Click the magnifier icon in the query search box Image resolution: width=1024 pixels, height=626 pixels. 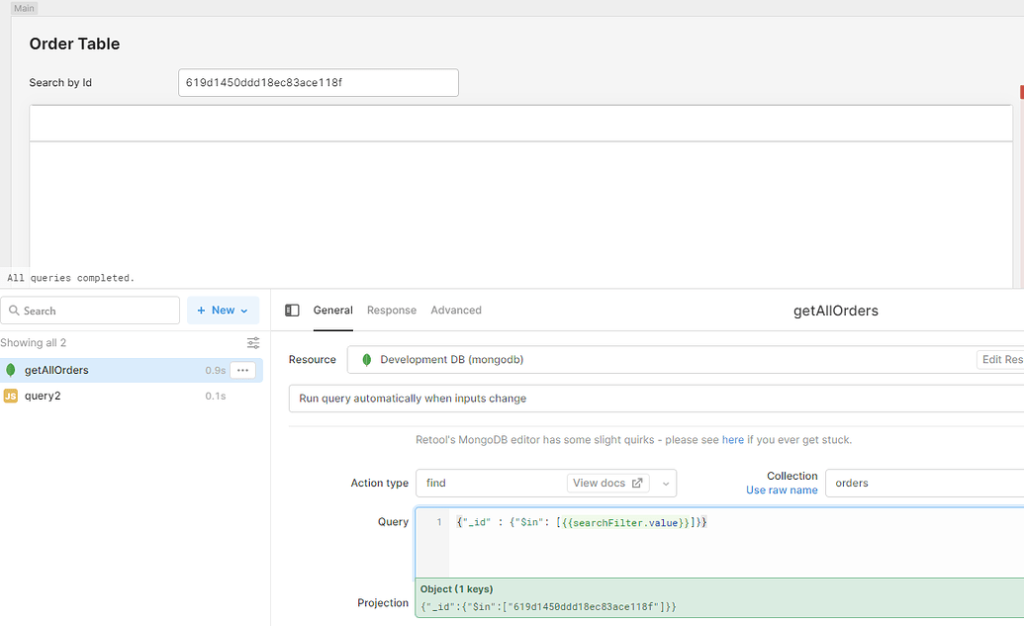(14, 311)
